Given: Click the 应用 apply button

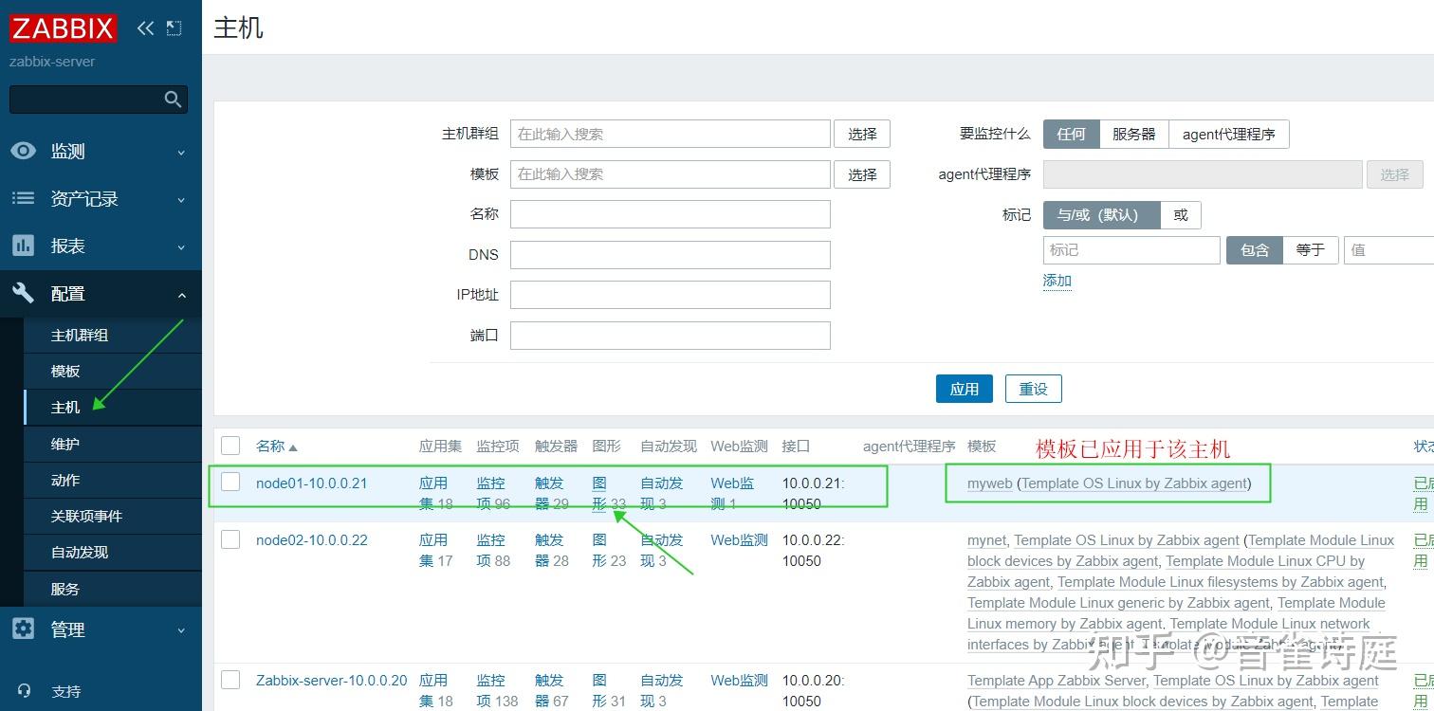Looking at the screenshot, I should 964,389.
